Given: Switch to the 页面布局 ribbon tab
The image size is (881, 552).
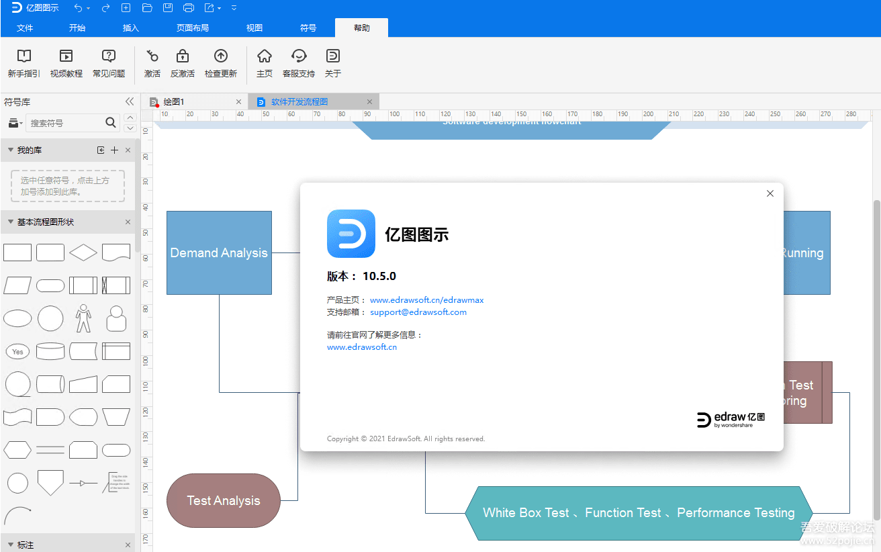Looking at the screenshot, I should tap(193, 28).
